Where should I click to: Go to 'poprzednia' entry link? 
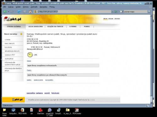pos(31,93)
